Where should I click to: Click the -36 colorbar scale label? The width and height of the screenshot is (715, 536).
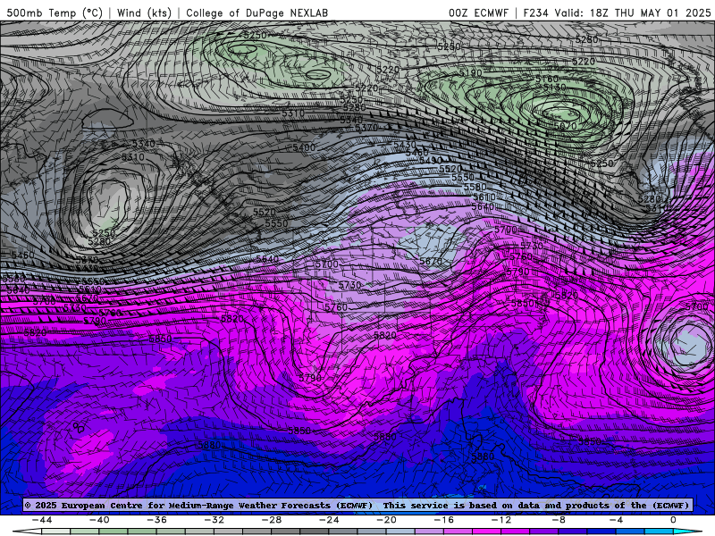click(157, 520)
